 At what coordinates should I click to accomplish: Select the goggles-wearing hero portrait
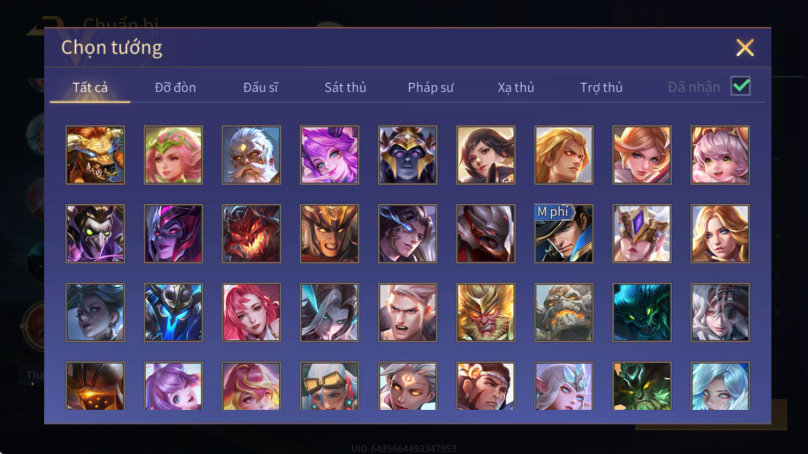coord(329,386)
